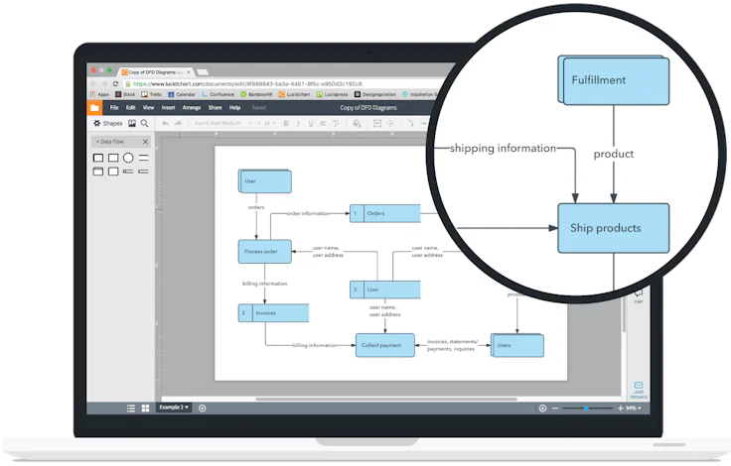Select the left-closed data store shape
The height and width of the screenshot is (466, 731).
[128, 172]
